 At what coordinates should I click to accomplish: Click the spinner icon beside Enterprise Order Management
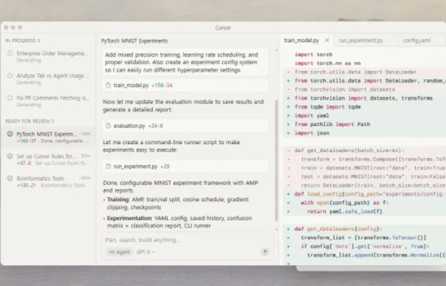coord(10,53)
